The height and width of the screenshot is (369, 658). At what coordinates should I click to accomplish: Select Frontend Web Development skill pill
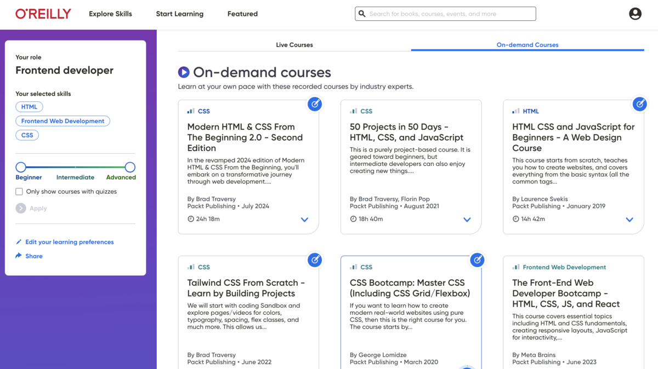pyautogui.click(x=63, y=121)
